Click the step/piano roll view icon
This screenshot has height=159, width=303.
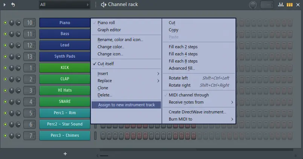tap(290, 5)
